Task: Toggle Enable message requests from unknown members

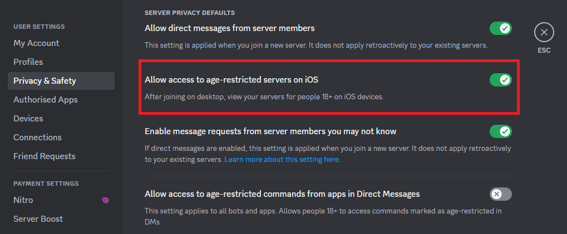Action: pos(500,131)
